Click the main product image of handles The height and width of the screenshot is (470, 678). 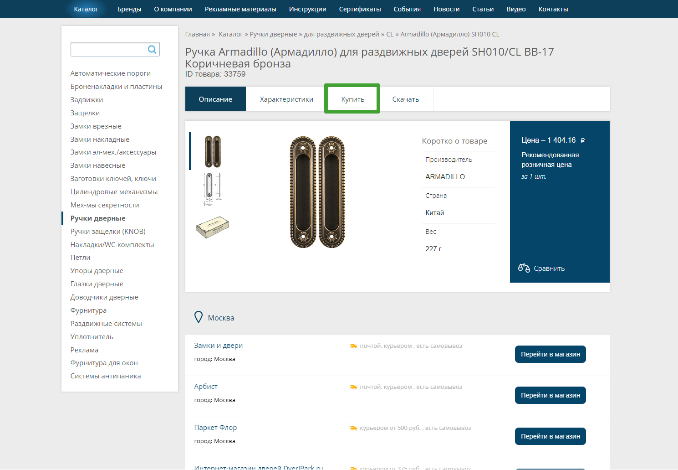317,192
